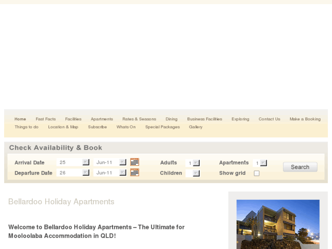
Task: Open the Adults count dropdown
Action: click(x=193, y=163)
